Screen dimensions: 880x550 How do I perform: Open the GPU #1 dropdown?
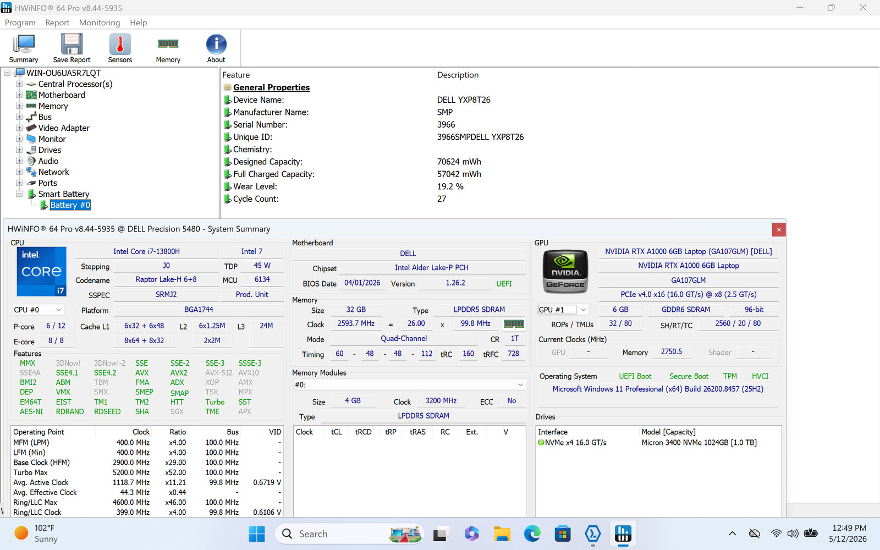[563, 310]
